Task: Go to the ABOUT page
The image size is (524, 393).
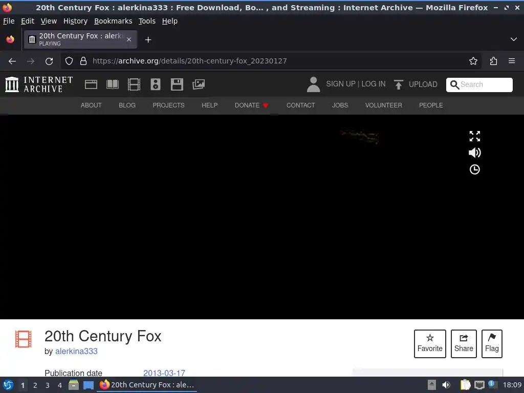Action: [x=91, y=105]
